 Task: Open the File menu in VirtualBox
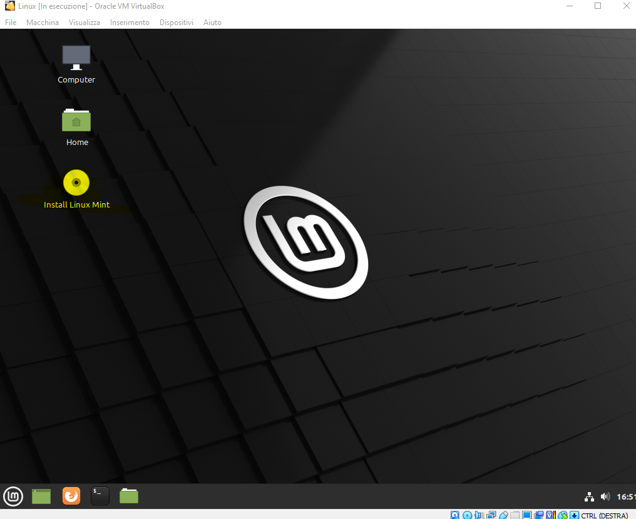pyautogui.click(x=11, y=23)
